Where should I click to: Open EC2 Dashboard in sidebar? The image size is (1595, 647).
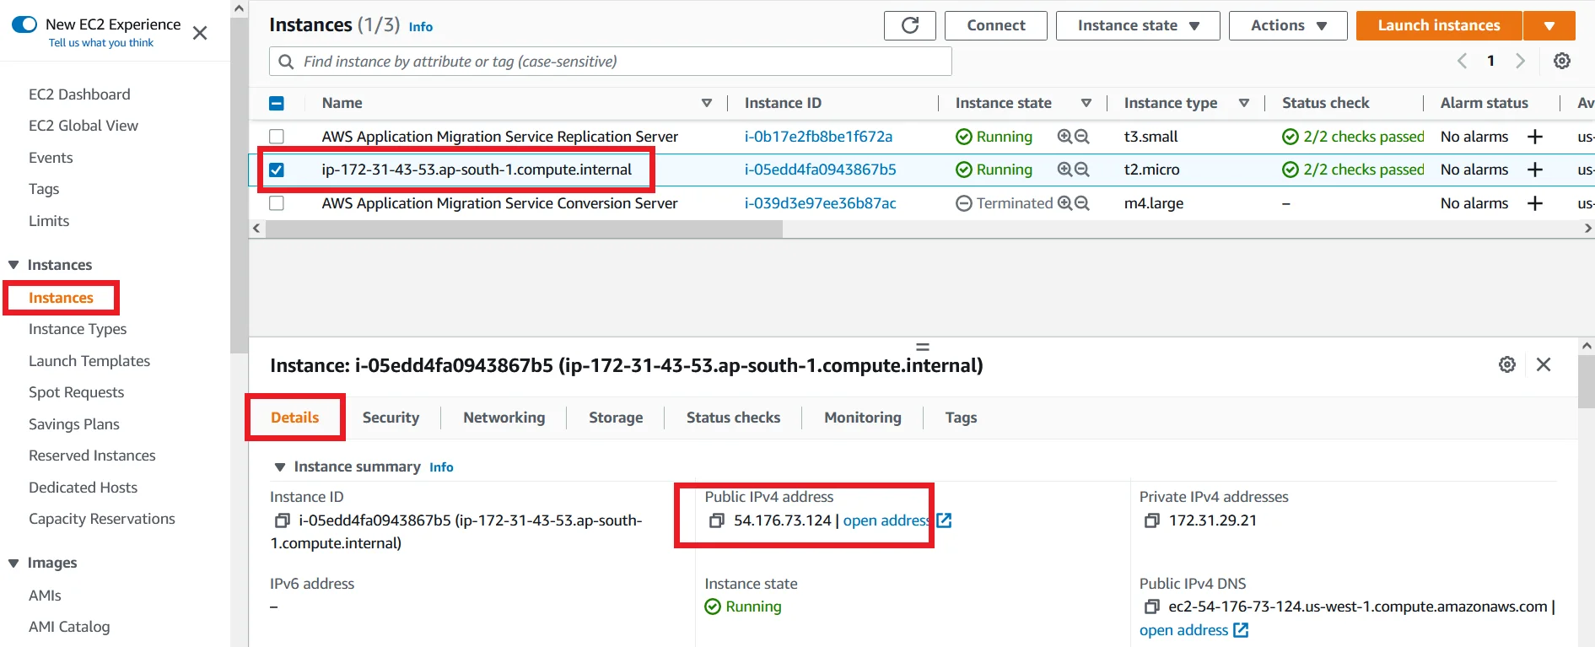(79, 94)
